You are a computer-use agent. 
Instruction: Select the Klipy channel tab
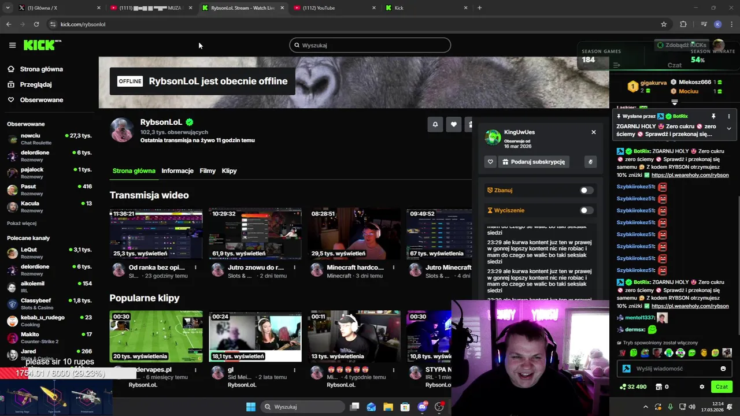[229, 171]
